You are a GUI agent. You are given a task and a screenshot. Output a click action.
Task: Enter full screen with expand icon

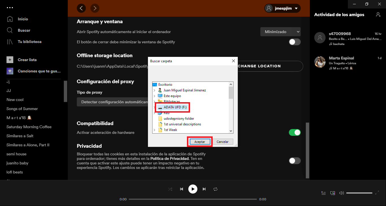377,193
